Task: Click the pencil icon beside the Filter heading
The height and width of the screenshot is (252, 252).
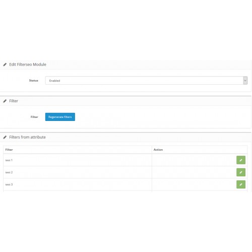Action: coord(5,101)
